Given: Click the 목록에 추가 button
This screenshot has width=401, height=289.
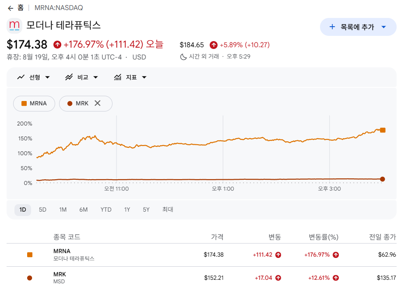Looking at the screenshot, I should (358, 27).
